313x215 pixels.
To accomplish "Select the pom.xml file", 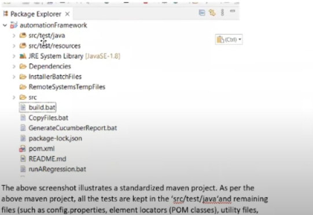I will [x=42, y=149].
